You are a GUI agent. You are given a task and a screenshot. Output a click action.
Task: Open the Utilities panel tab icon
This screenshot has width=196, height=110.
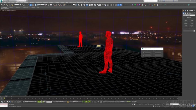coord(194,11)
